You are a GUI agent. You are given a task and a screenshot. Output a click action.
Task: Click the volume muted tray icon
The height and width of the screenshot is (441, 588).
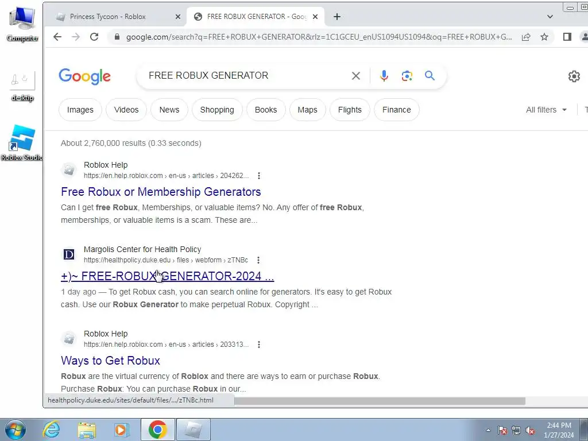(x=530, y=431)
